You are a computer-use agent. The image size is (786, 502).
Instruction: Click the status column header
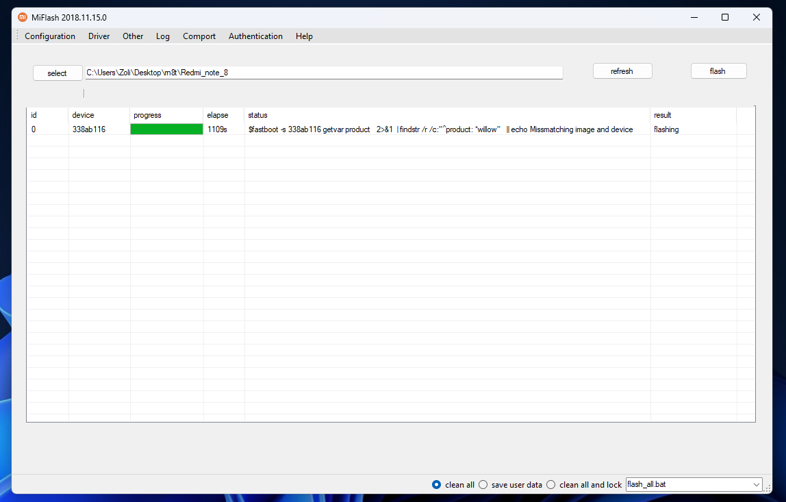pos(447,115)
